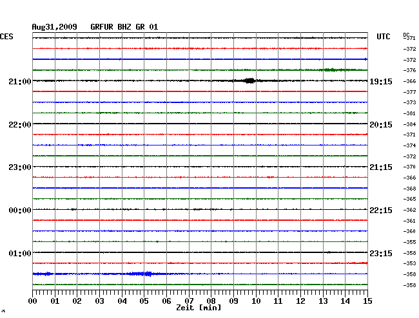Click minute 03 on the time axis
The height and width of the screenshot is (318, 419).
pos(99,301)
